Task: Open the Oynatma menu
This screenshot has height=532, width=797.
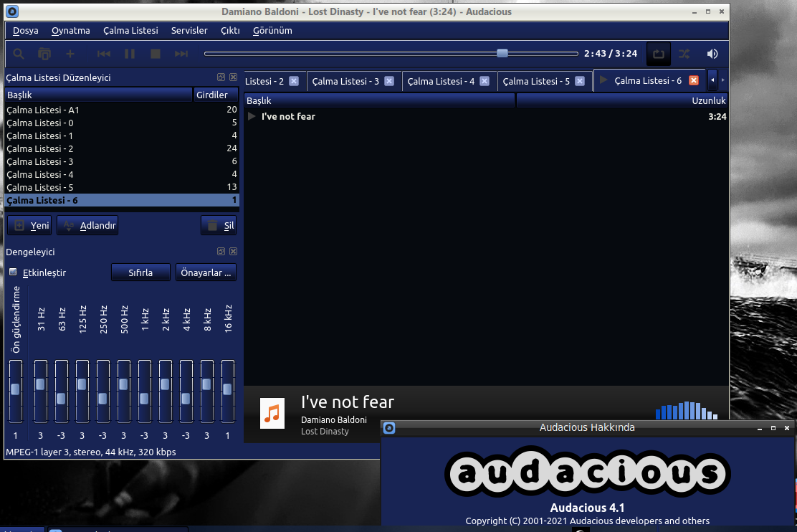Action: (x=71, y=31)
